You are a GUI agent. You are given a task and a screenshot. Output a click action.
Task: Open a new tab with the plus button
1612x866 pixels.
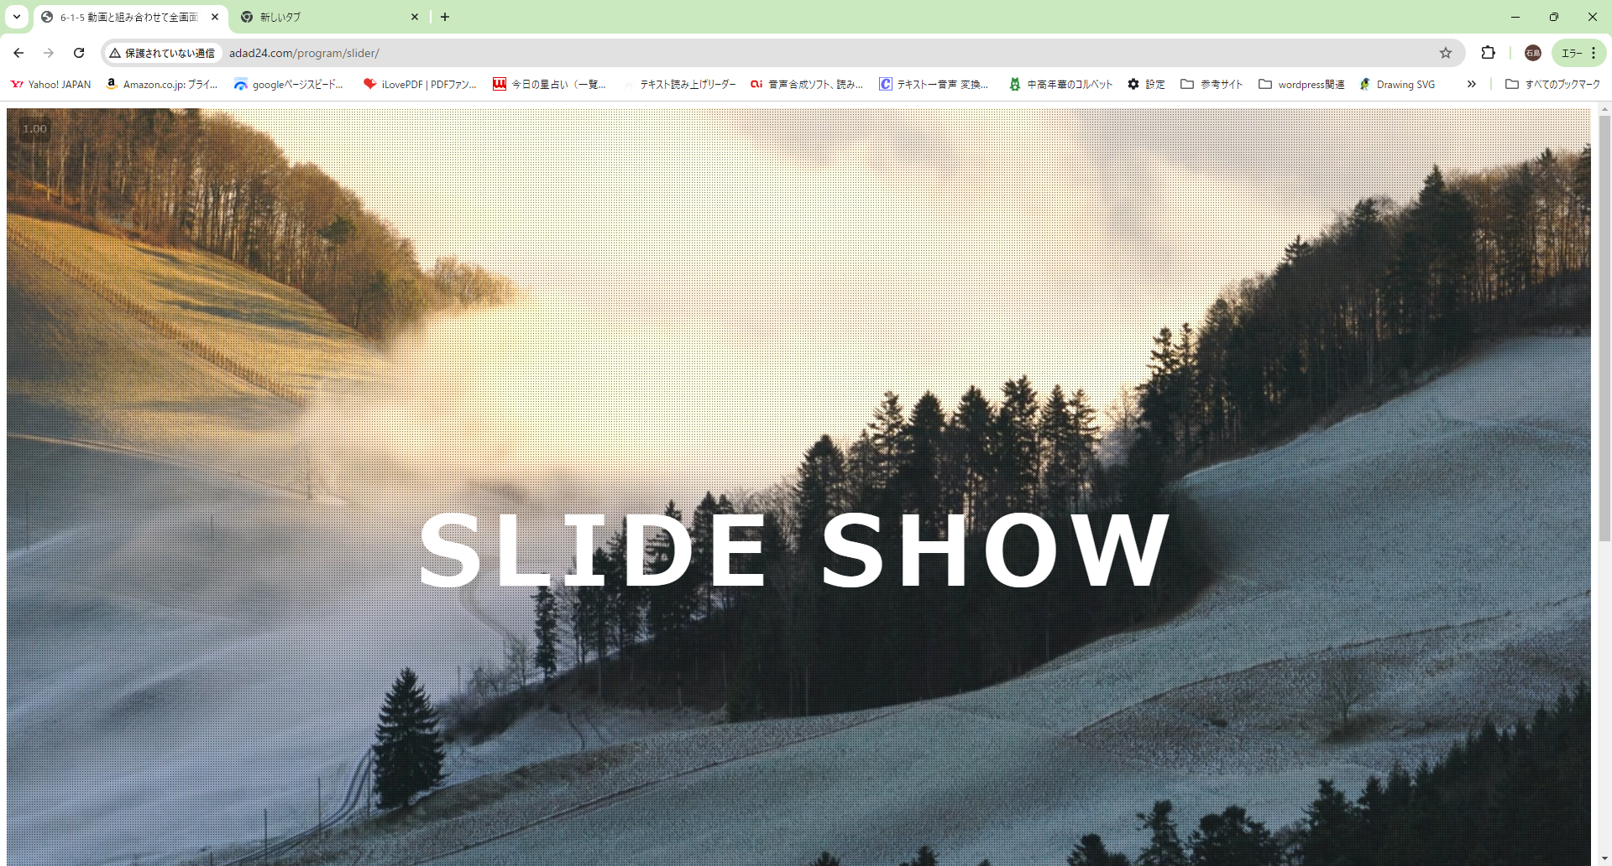[x=445, y=17]
